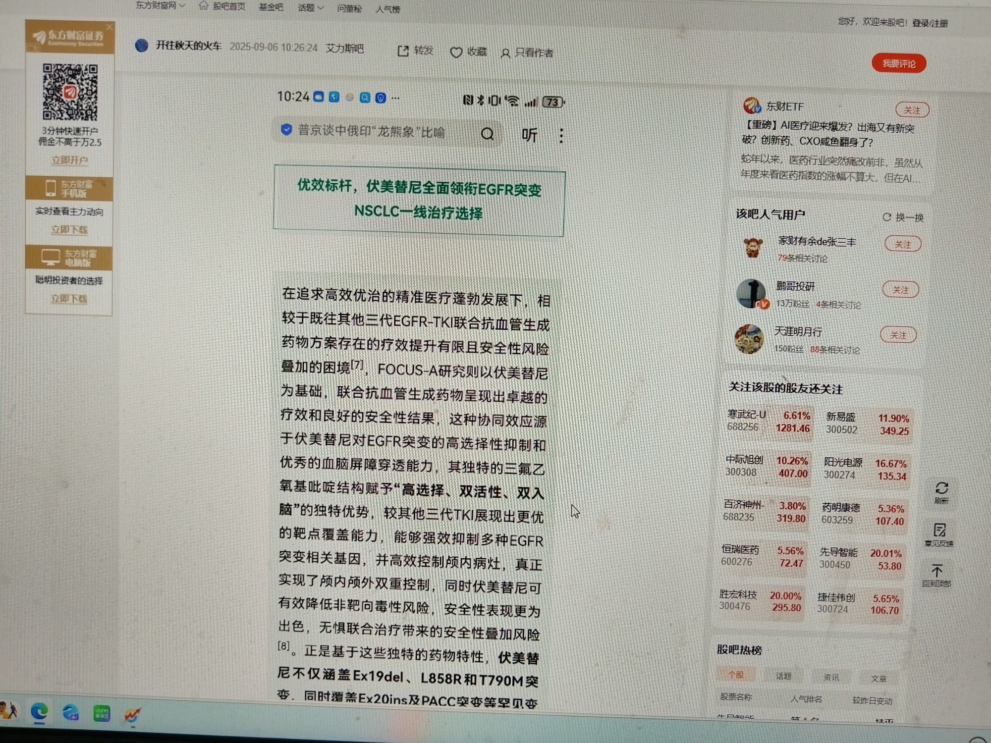Open stock 寒武纪-U 688256

pos(769,421)
